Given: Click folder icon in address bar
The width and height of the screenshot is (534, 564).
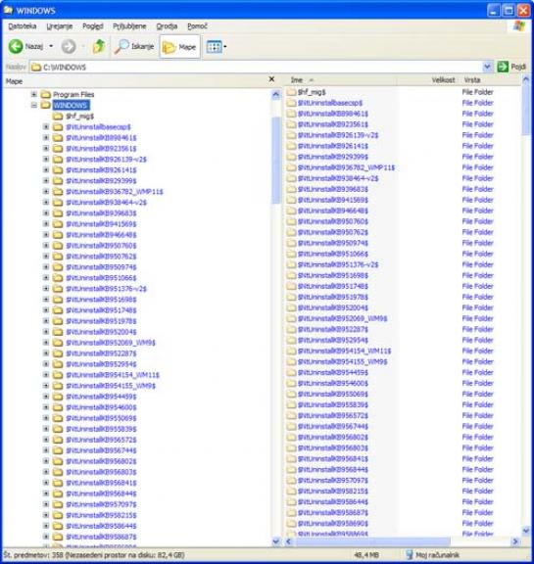Looking at the screenshot, I should pyautogui.click(x=35, y=68).
